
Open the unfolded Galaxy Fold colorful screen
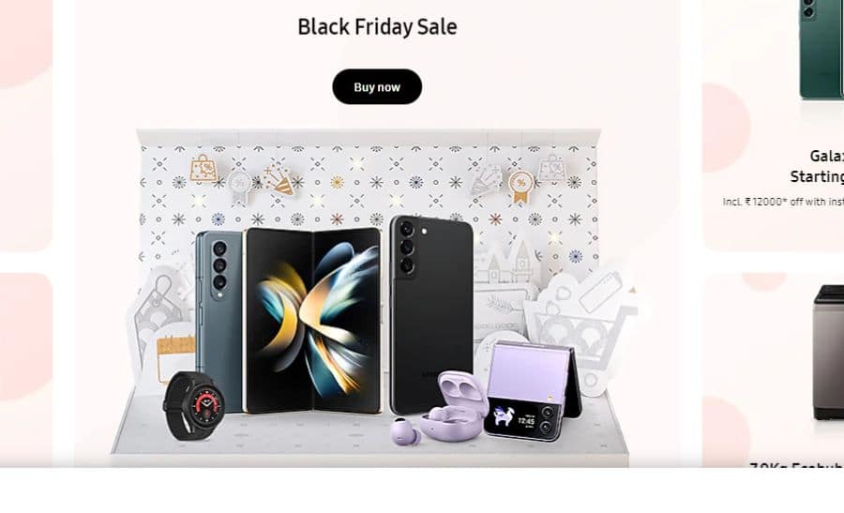click(312, 321)
